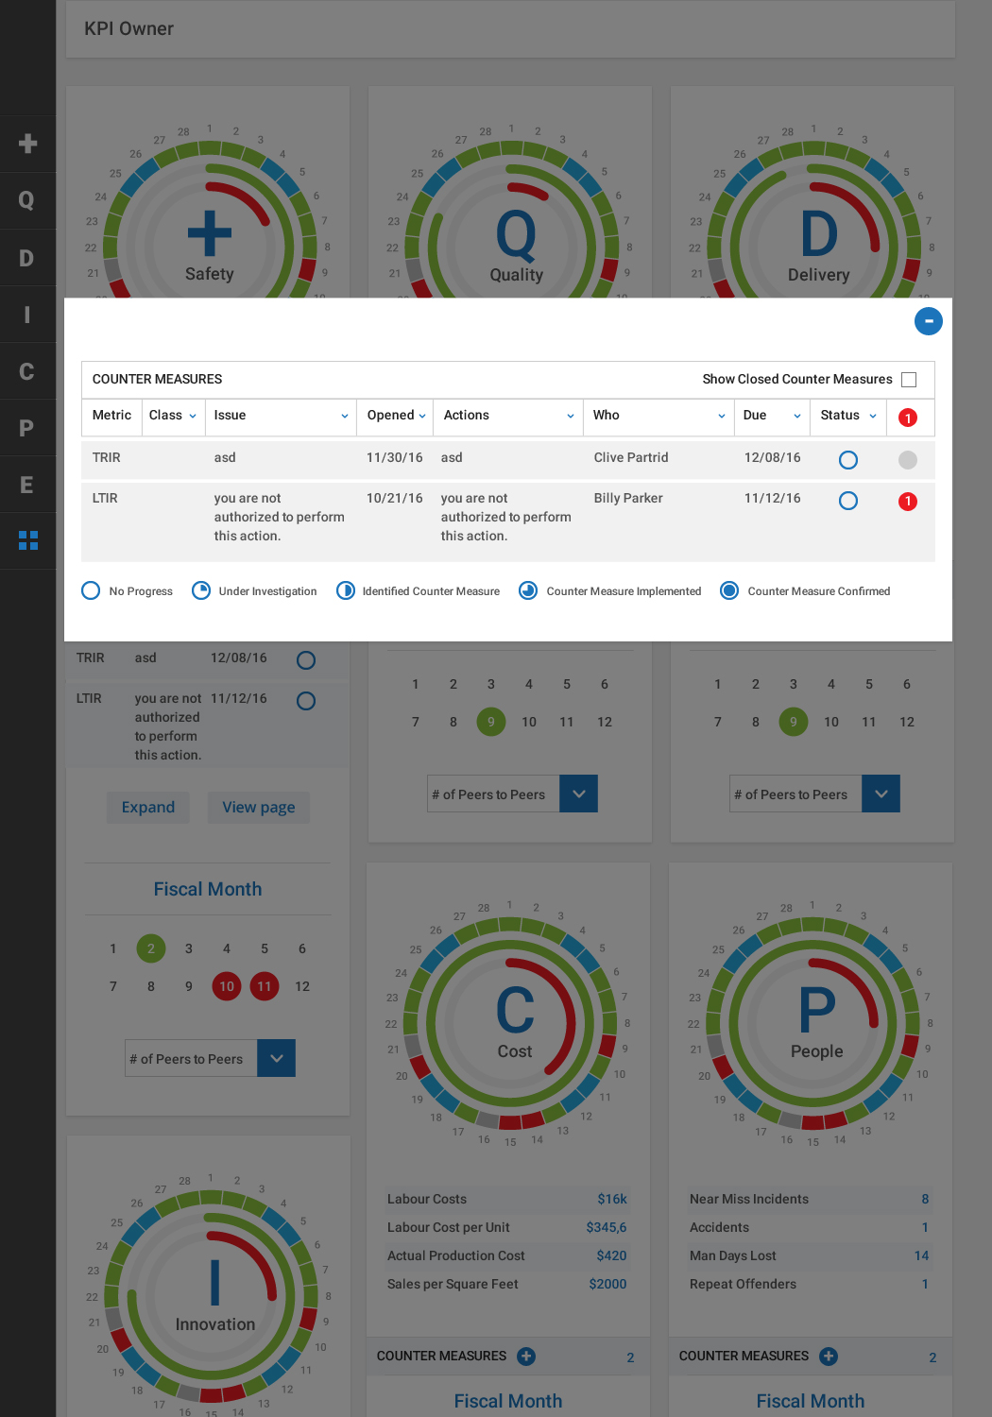
Task: Click Clive Partrid in Who column
Action: (631, 457)
